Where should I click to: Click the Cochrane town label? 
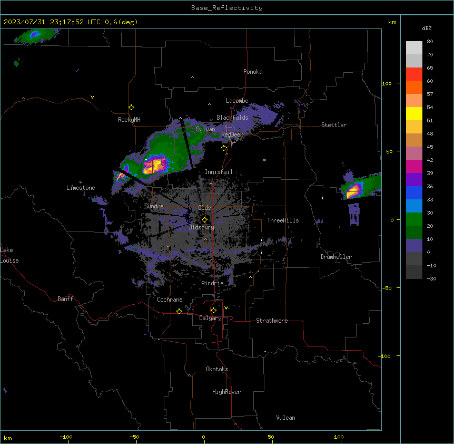click(170, 300)
